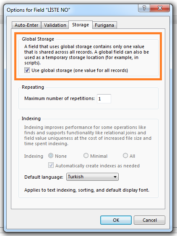The image size is (177, 236).
Task: Toggle Automatically create indexes as needed checkbox
Action: click(x=51, y=165)
